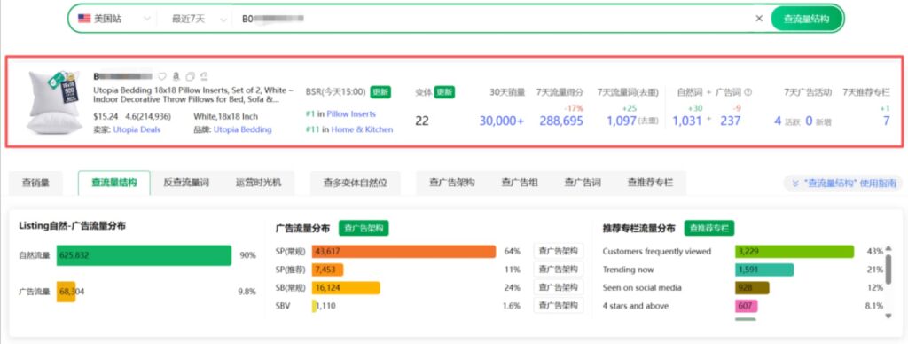The width and height of the screenshot is (908, 344).
Task: Switch to the 查广告词 tab
Action: [583, 183]
